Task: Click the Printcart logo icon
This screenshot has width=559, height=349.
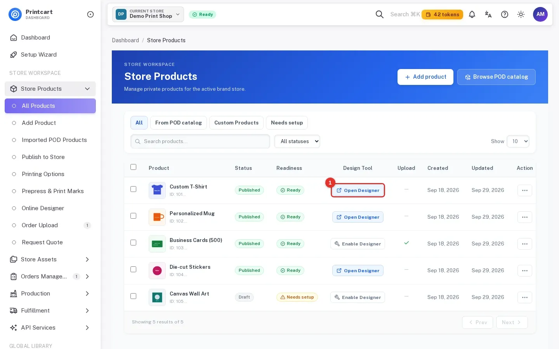Action: pyautogui.click(x=15, y=14)
